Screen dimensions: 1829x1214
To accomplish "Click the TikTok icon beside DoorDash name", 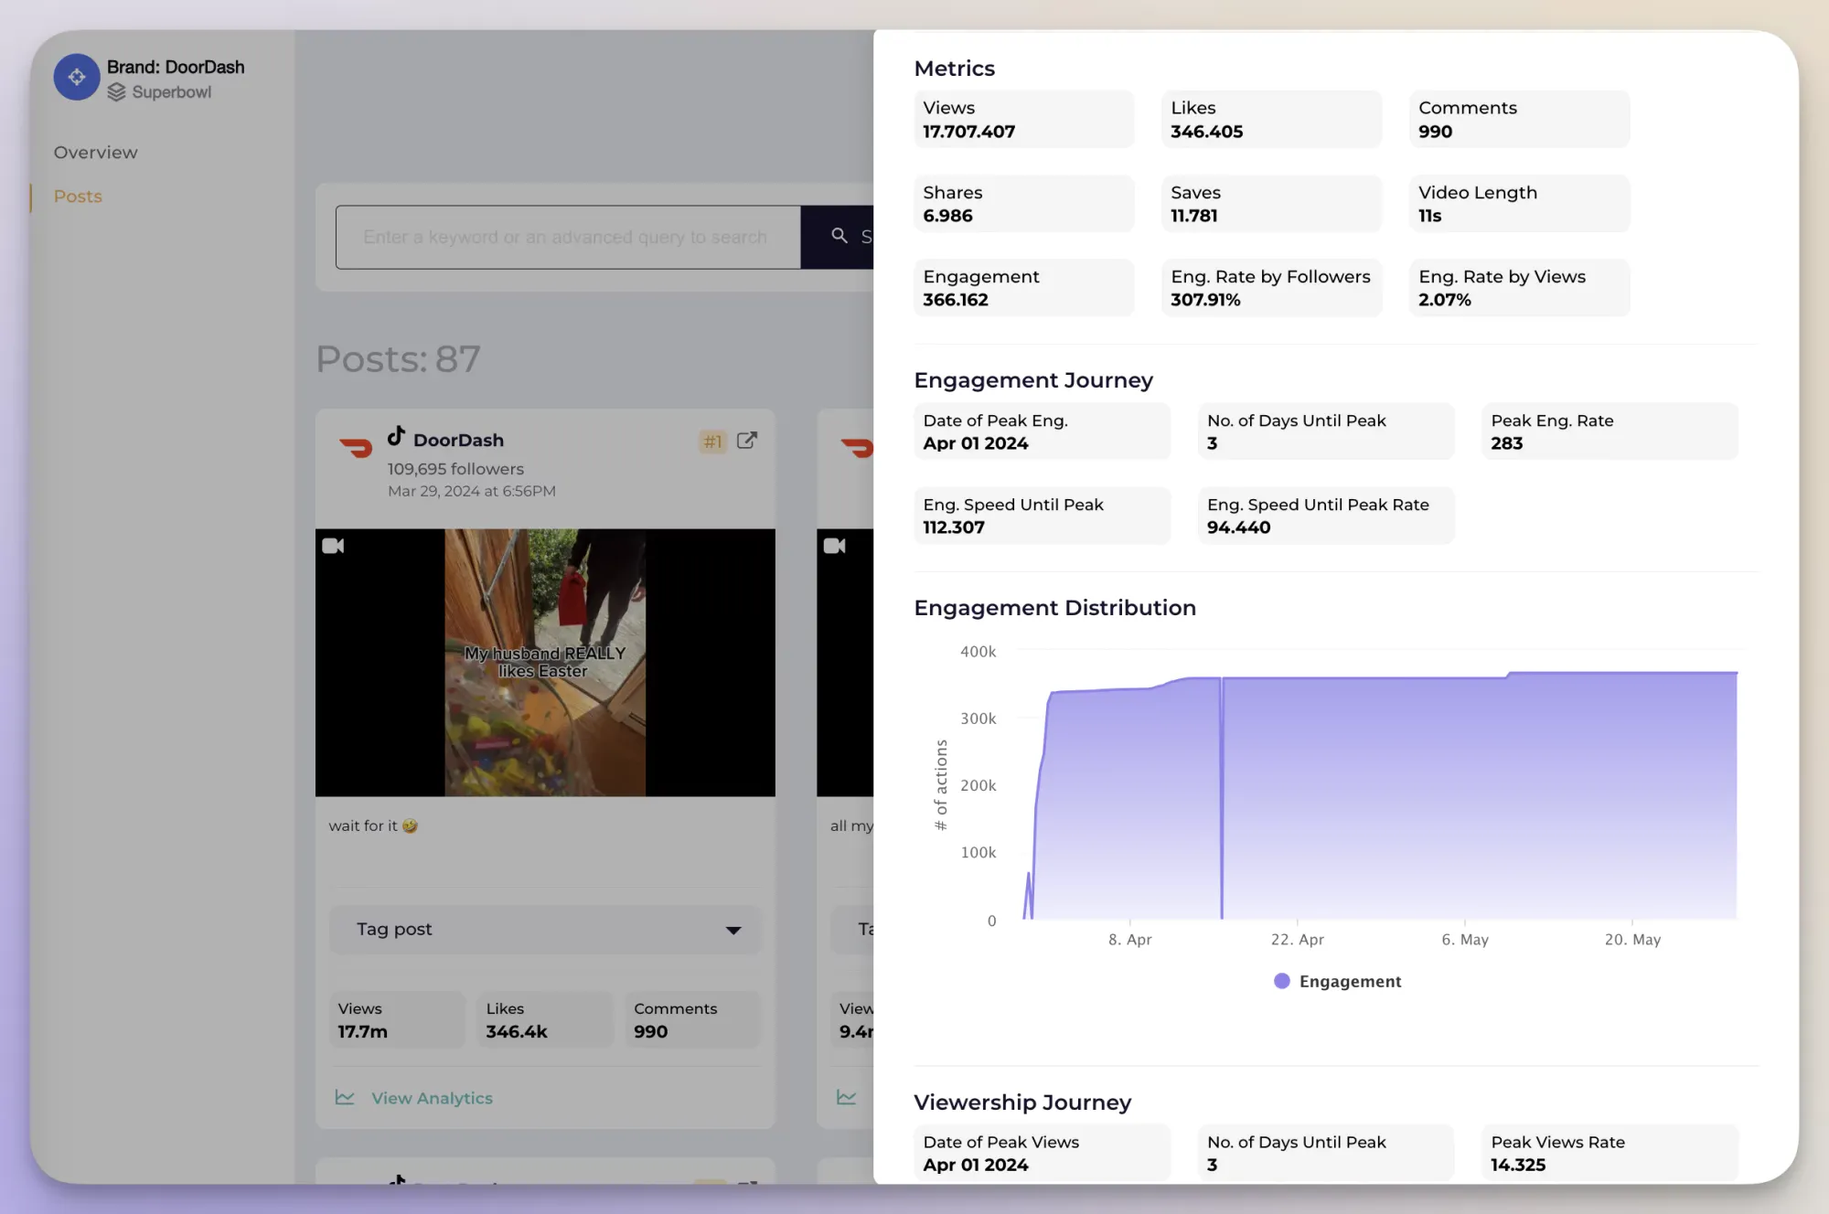I will [x=396, y=436].
